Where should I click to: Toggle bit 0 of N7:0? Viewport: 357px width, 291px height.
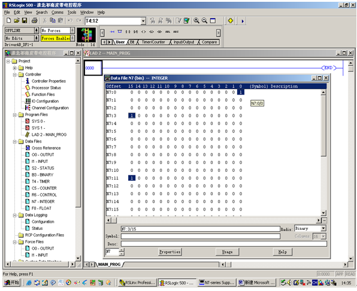pyautogui.click(x=241, y=92)
